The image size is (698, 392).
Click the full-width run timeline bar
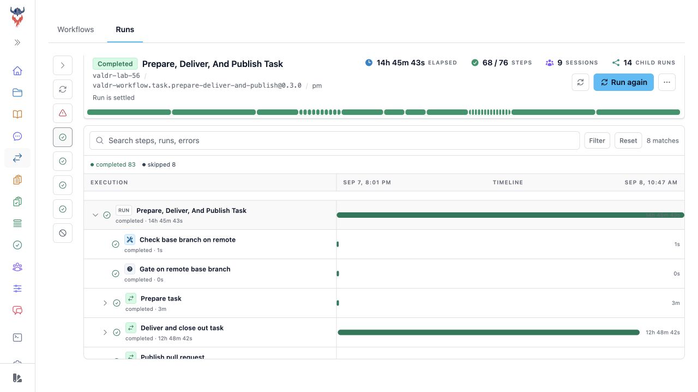click(x=510, y=215)
